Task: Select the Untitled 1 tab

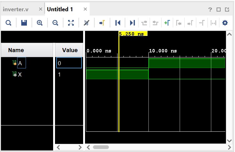Action: point(60,9)
